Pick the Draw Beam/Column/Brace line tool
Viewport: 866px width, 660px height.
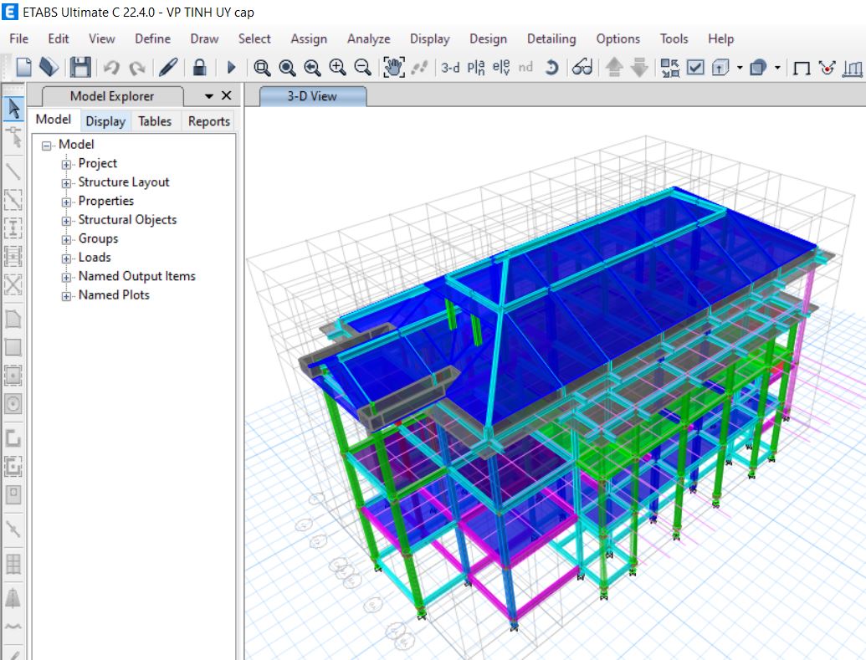(13, 171)
